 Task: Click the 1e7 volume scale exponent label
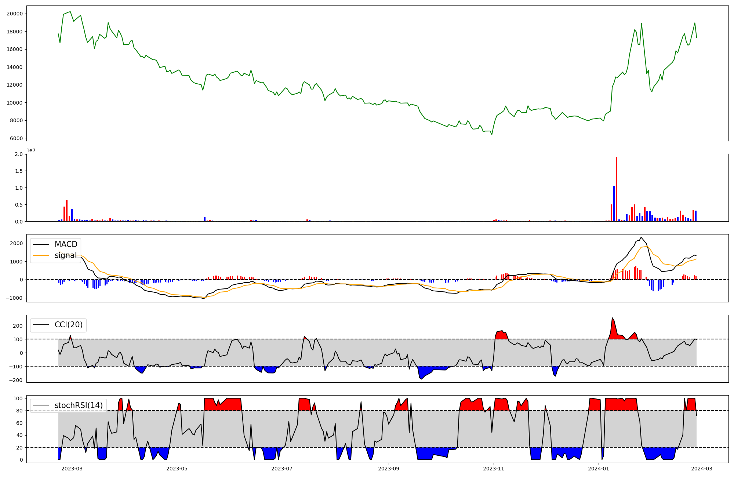[x=31, y=150]
